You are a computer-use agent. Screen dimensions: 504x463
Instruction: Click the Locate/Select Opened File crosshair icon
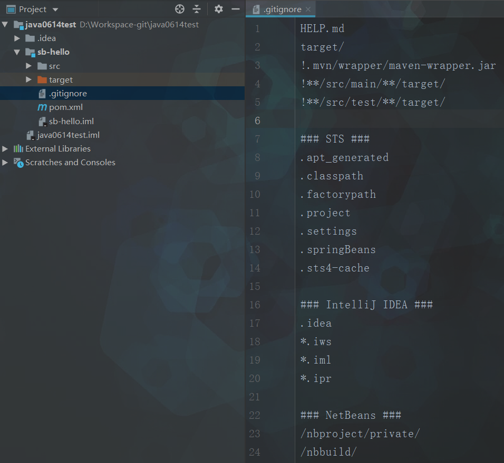tap(180, 9)
